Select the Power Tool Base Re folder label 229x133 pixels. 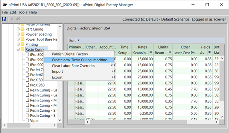point(41,39)
